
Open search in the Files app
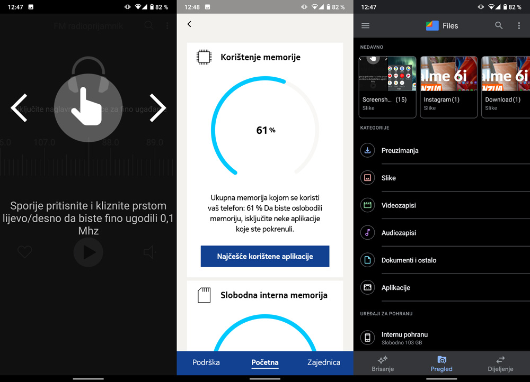point(499,25)
